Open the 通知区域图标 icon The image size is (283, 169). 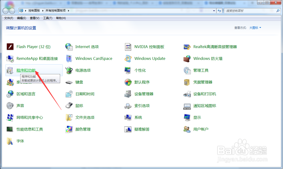point(187,106)
